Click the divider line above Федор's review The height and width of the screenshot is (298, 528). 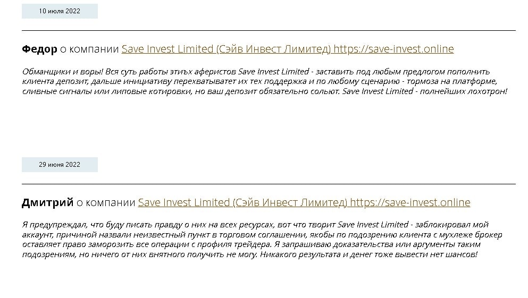[269, 31]
